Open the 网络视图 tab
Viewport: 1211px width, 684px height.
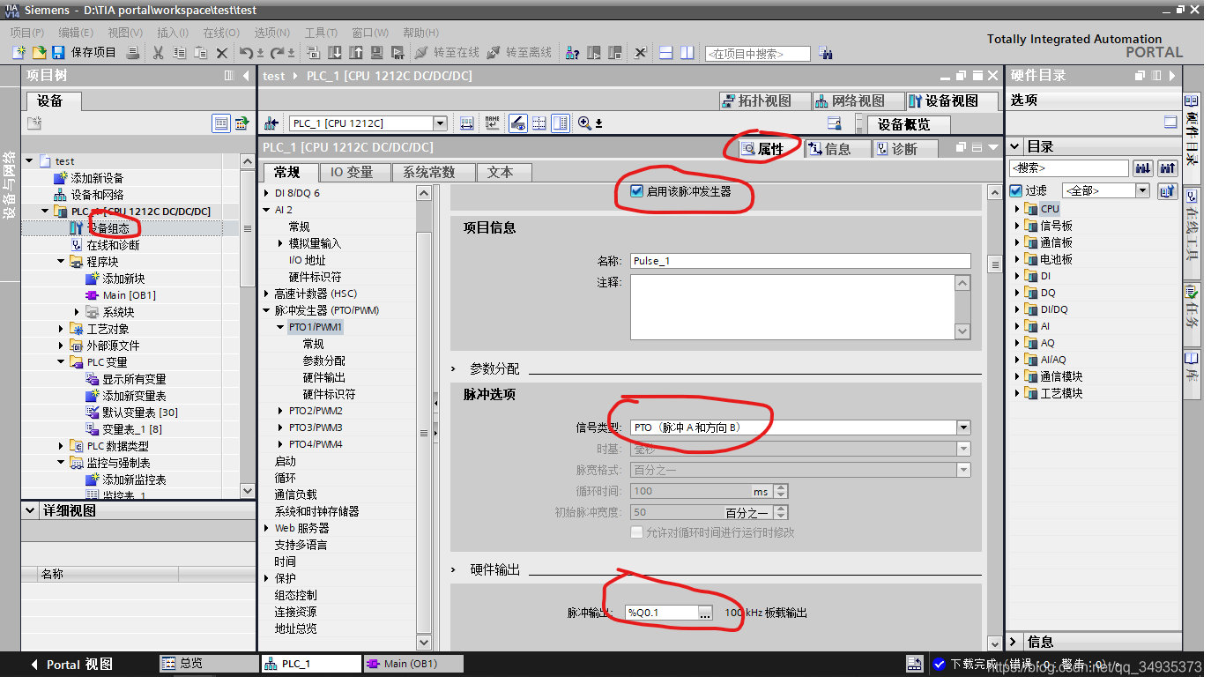coord(858,100)
